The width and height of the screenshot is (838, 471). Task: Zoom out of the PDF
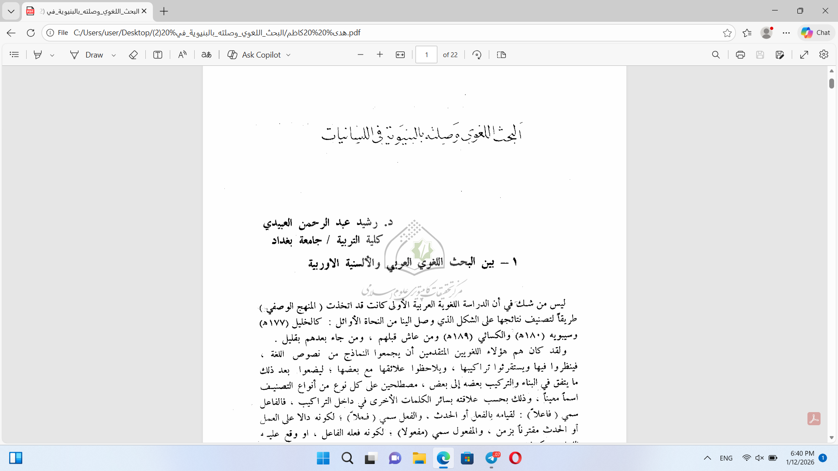361,55
